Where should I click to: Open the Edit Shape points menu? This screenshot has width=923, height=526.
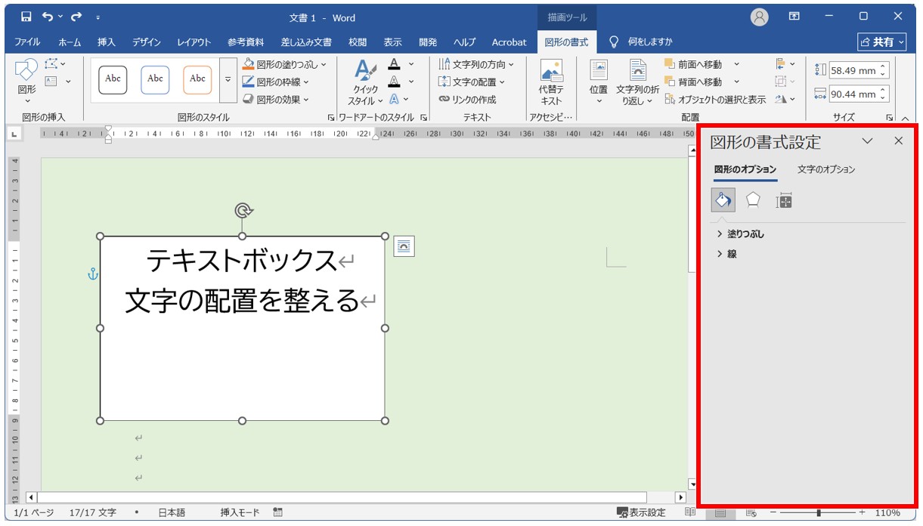click(x=54, y=64)
